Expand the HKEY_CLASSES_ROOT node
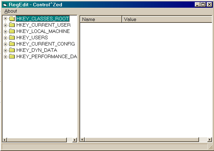 point(5,19)
